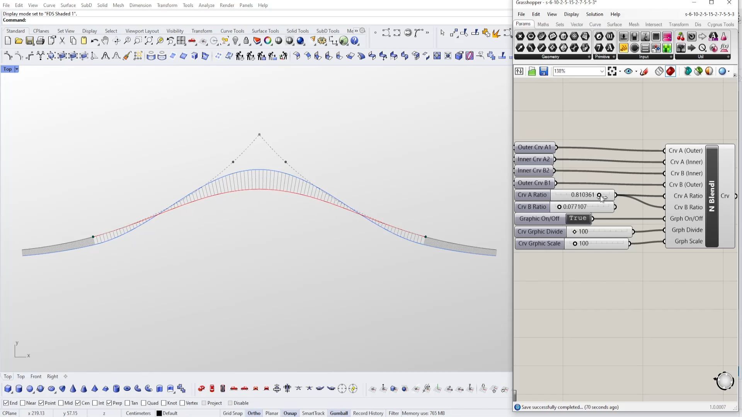Open the Analyze menu in Rhino
This screenshot has height=417, width=742.
[206, 5]
